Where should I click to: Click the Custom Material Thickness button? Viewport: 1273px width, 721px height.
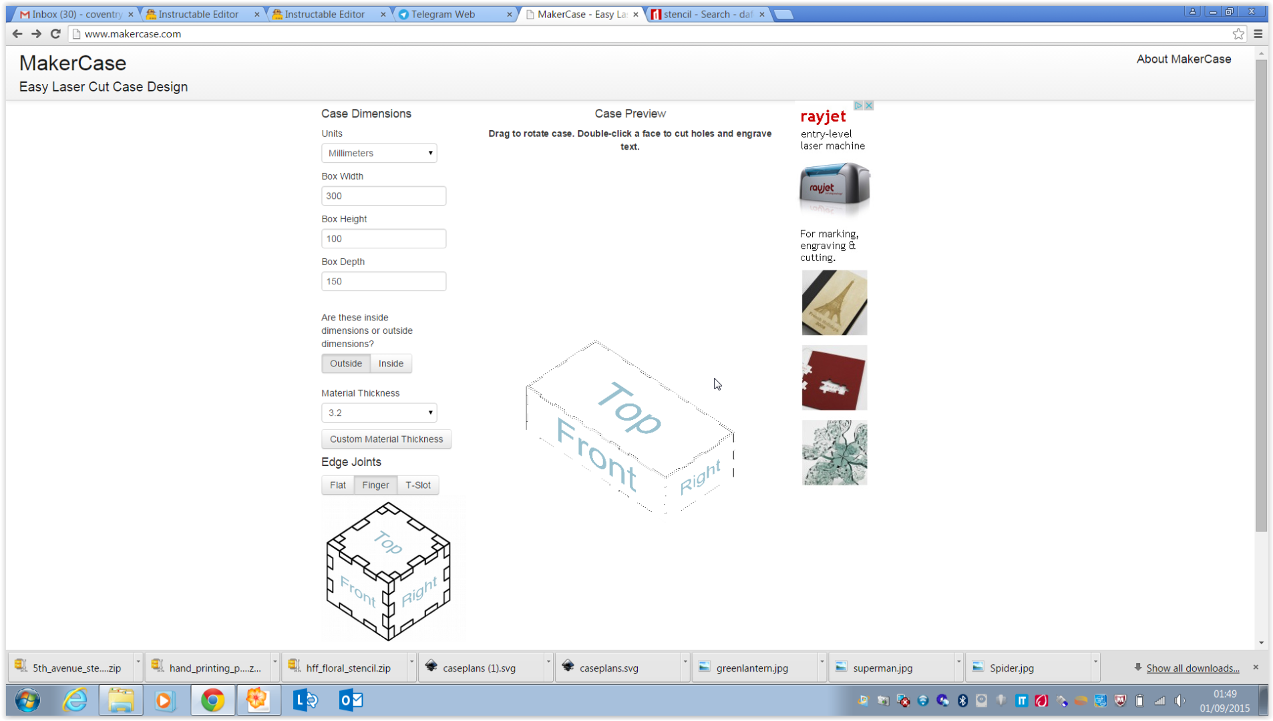tap(386, 439)
